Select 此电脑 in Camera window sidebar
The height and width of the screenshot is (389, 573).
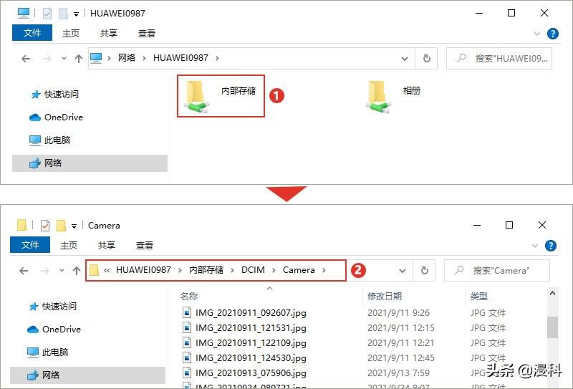point(47,352)
